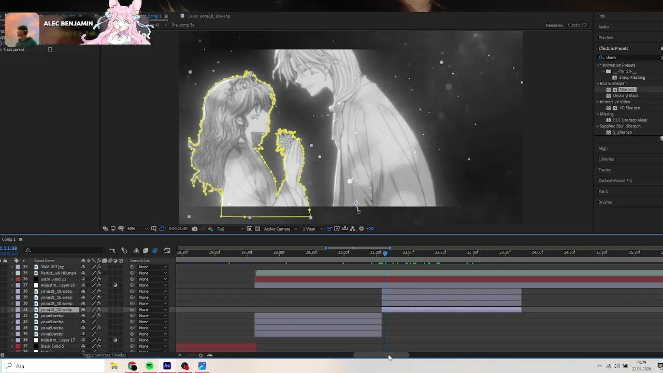Collapse the Animation Presets category
The width and height of the screenshot is (663, 373).
(598, 65)
